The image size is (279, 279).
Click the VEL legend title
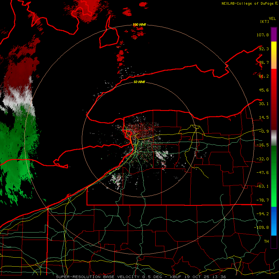coord(272,18)
